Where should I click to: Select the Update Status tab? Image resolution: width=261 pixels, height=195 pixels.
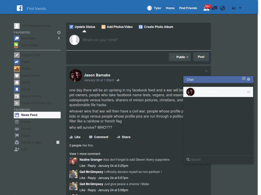[x=82, y=27]
